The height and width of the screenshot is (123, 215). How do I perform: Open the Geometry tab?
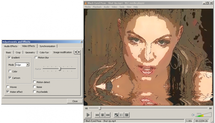[30, 53]
